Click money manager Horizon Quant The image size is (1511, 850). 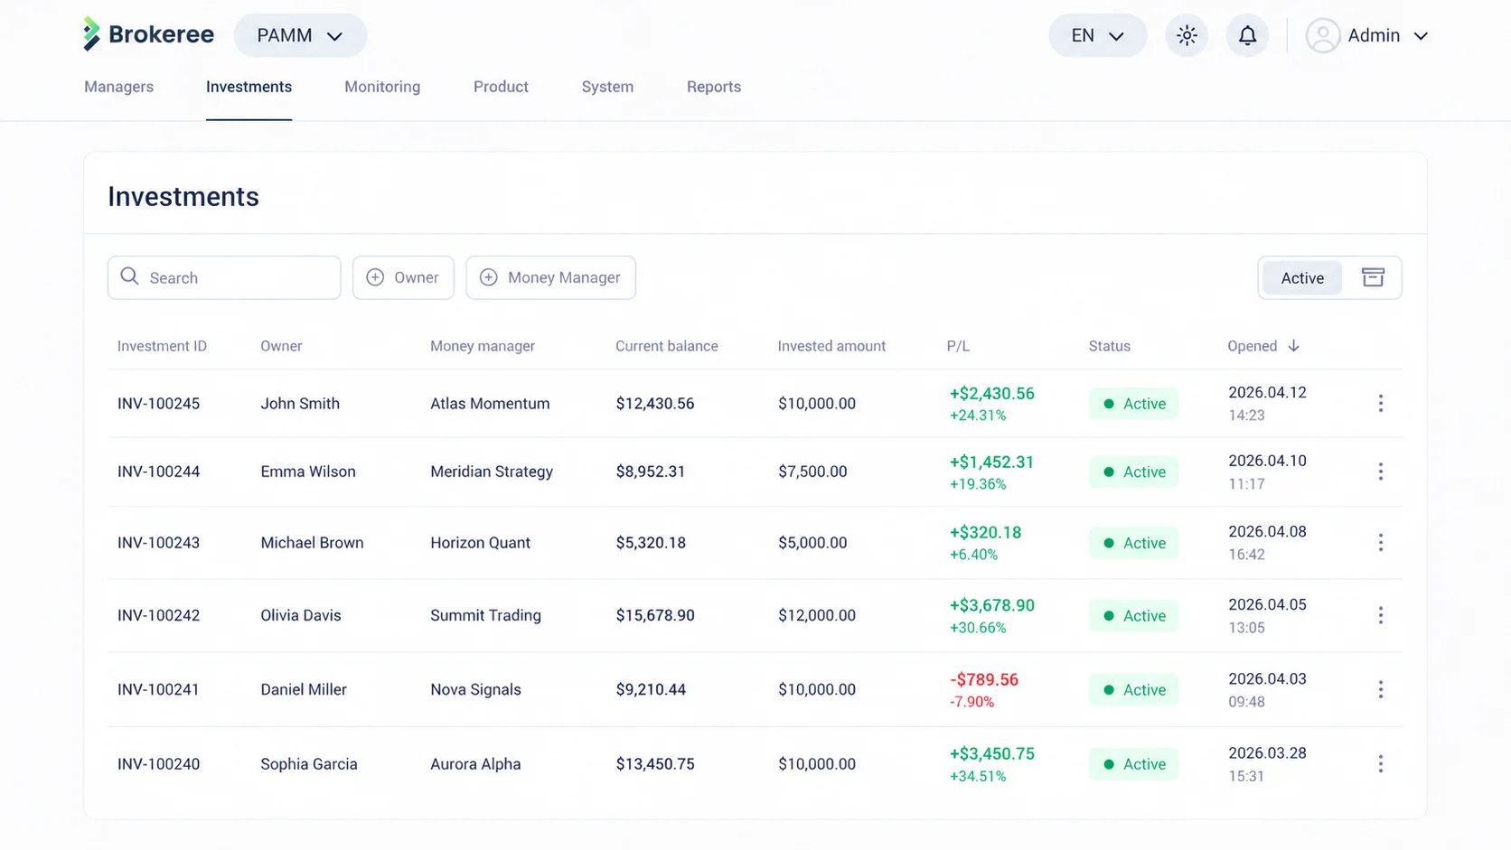(x=480, y=543)
